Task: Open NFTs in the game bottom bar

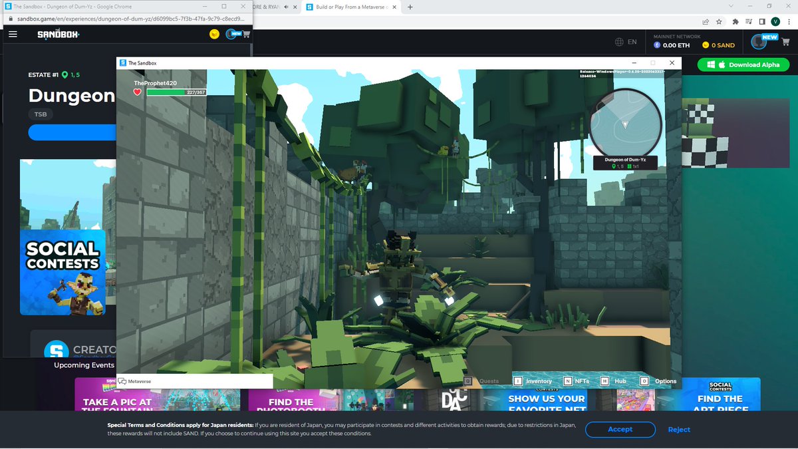Action: (x=577, y=381)
